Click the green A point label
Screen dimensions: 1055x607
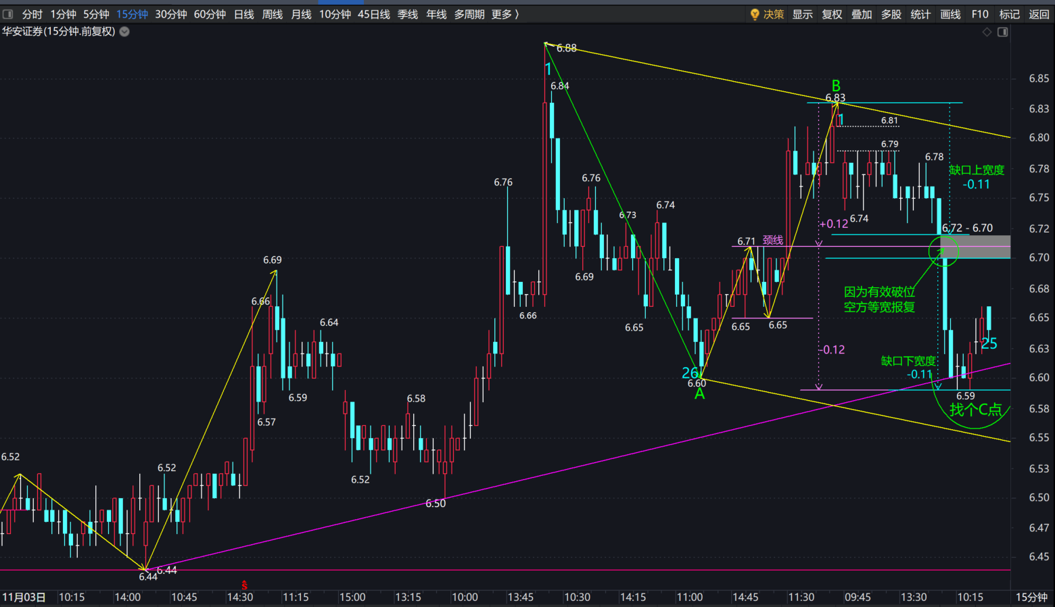[699, 394]
